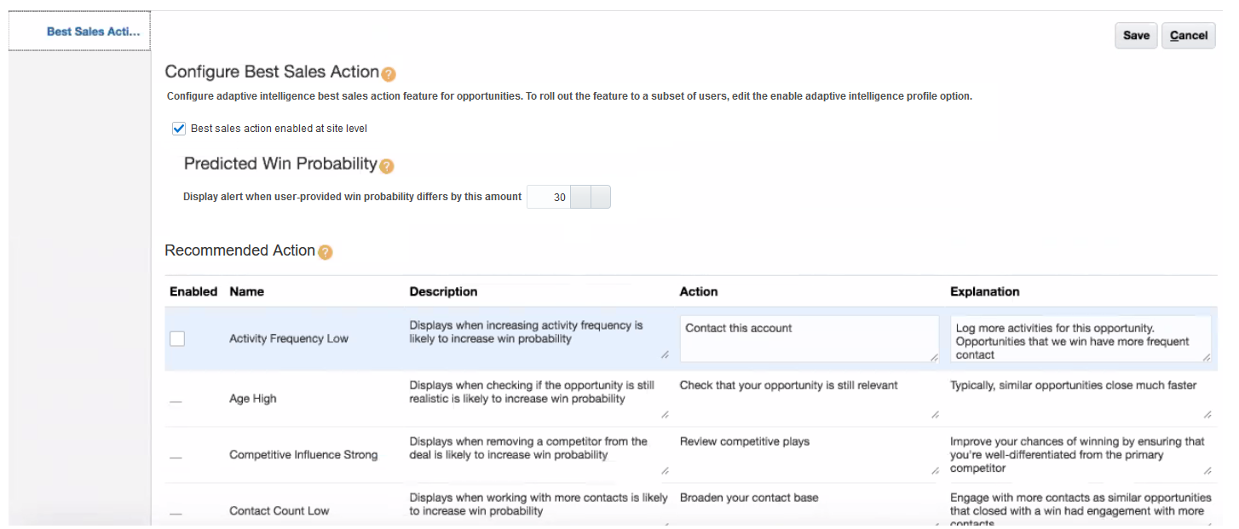Image resolution: width=1239 pixels, height=529 pixels.
Task: Open the Recommended Action help icon
Action: pos(325,252)
